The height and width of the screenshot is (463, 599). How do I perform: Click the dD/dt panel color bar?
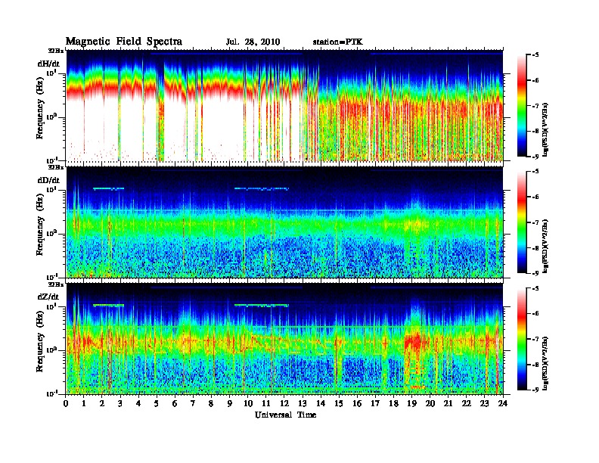[522, 222]
